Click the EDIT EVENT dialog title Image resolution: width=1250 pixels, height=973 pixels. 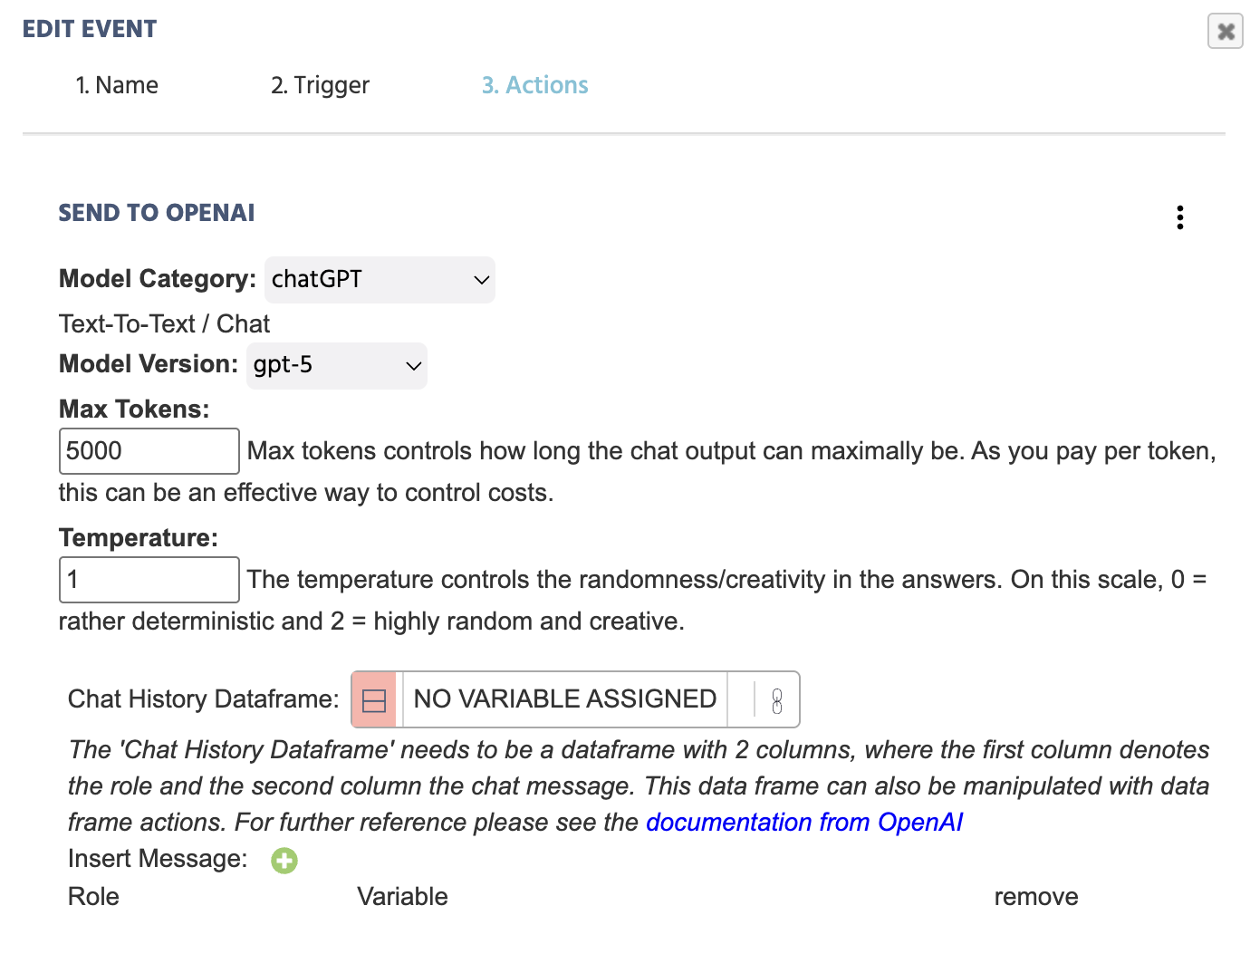tap(90, 29)
